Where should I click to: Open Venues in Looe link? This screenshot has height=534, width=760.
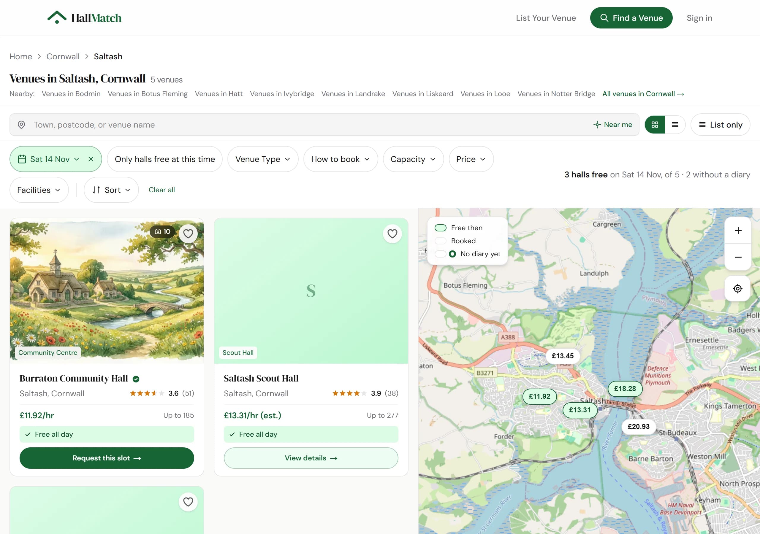(485, 94)
